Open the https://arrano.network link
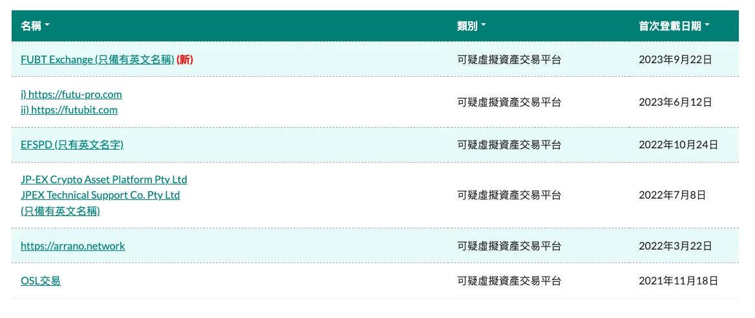 [73, 246]
